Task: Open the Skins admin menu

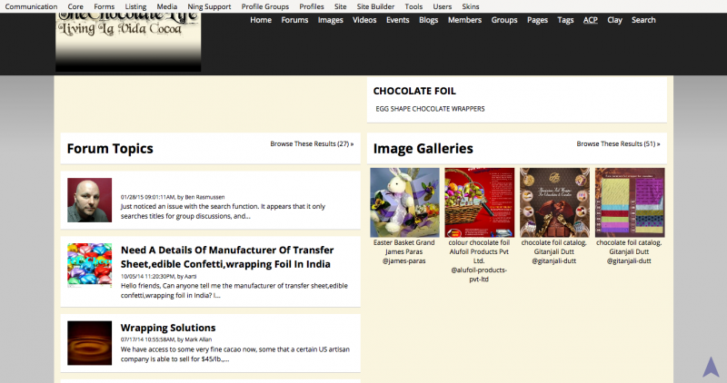Action: (471, 6)
